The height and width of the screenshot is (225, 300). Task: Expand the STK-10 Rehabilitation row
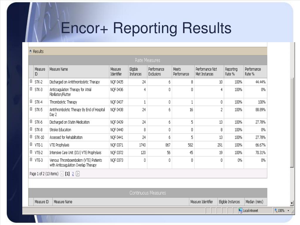pyautogui.click(x=31, y=137)
